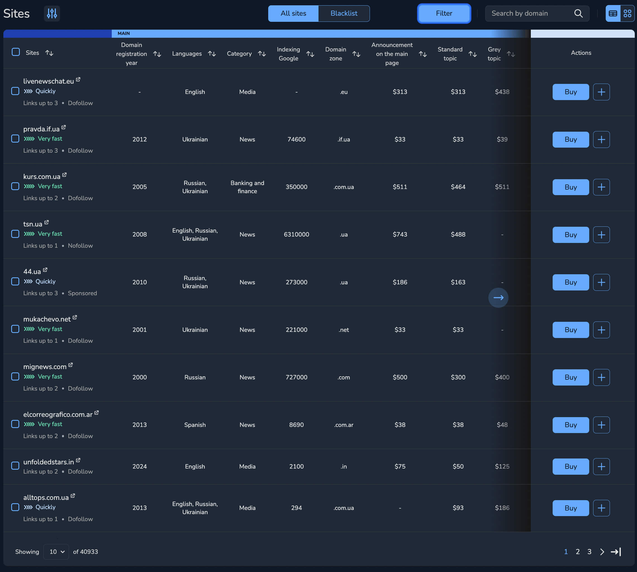This screenshot has height=572, width=637.
Task: Jump to last page arrow
Action: tap(616, 552)
